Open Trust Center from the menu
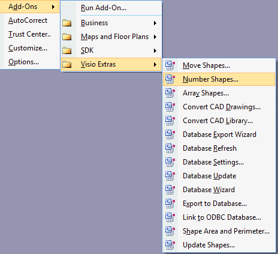This screenshot has height=254, width=278. coord(29,34)
